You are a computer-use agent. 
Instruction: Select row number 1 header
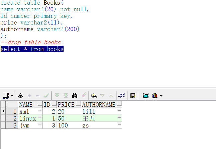click(x=12, y=111)
